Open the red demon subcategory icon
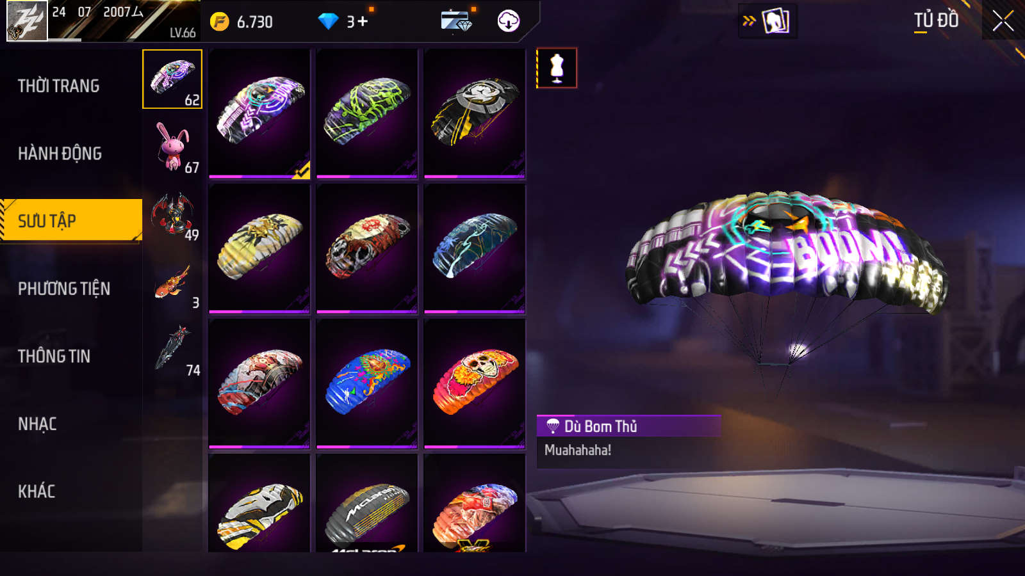The width and height of the screenshot is (1025, 576). (x=172, y=215)
